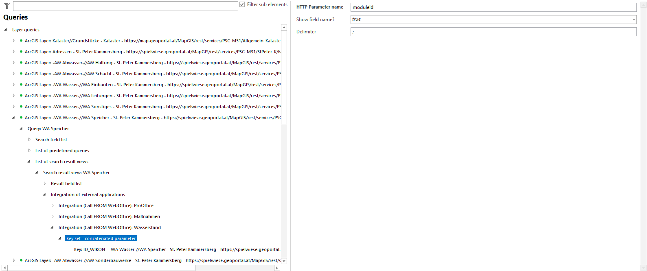Image resolution: width=647 pixels, height=271 pixels.
Task: Select ArcGIS Layer Adressen row
Action: coord(153,52)
